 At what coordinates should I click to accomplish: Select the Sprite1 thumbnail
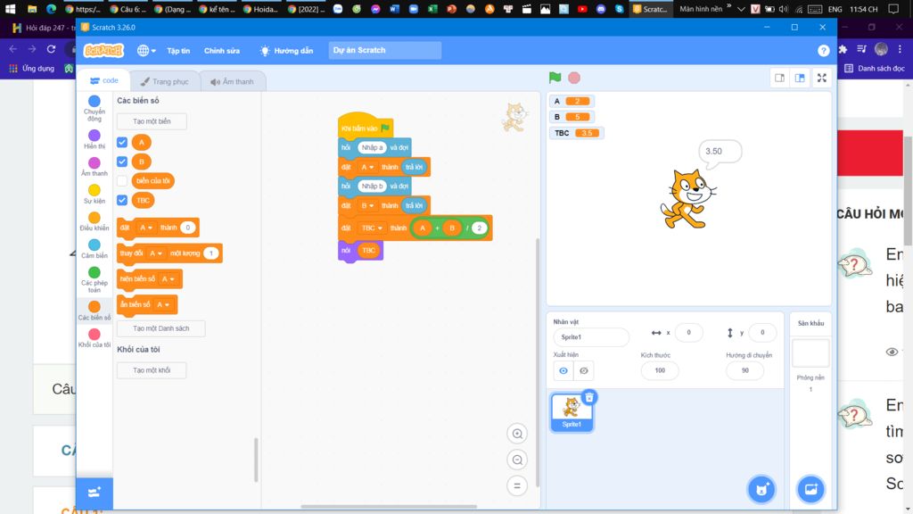click(x=572, y=412)
